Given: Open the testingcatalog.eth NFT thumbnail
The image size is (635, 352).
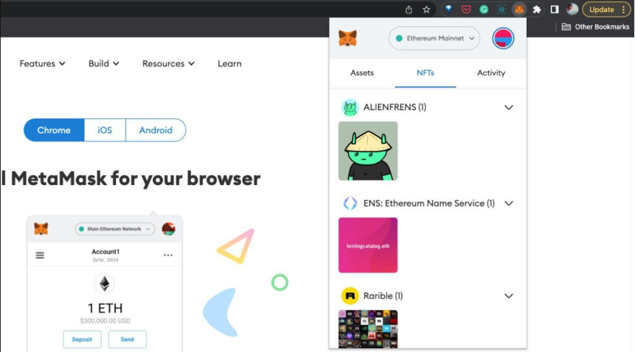Looking at the screenshot, I should [x=367, y=245].
